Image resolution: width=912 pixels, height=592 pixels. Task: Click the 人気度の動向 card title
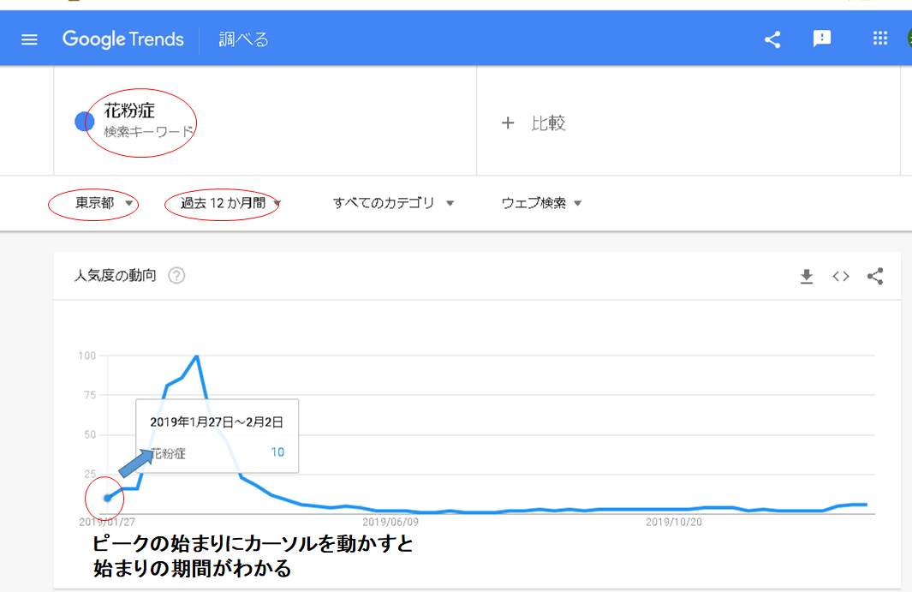click(x=115, y=275)
